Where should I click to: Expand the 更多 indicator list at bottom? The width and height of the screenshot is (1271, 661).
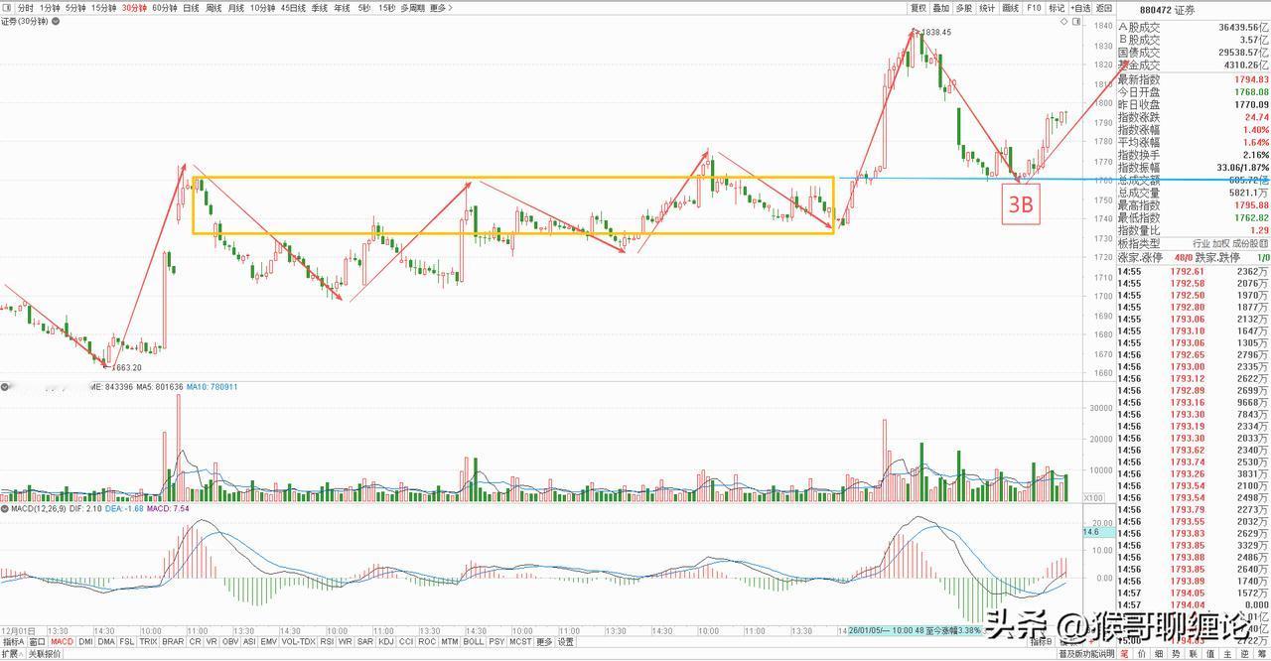click(x=544, y=641)
